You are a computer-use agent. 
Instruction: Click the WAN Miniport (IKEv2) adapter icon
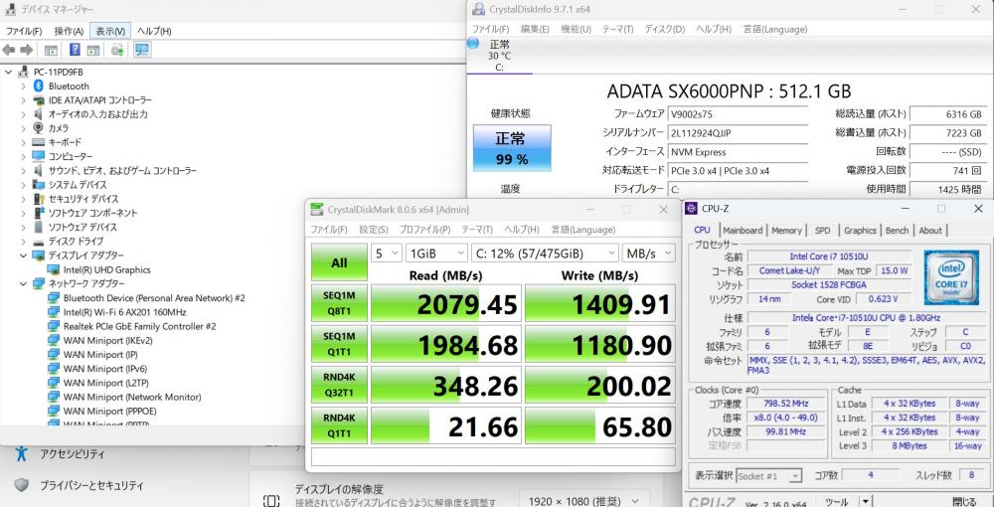tap(54, 340)
